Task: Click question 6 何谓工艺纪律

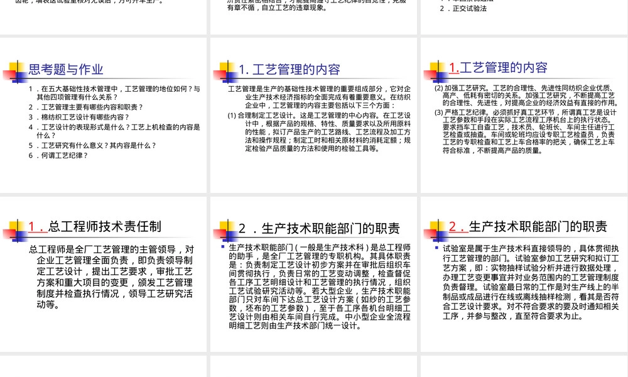Action: (x=58, y=155)
